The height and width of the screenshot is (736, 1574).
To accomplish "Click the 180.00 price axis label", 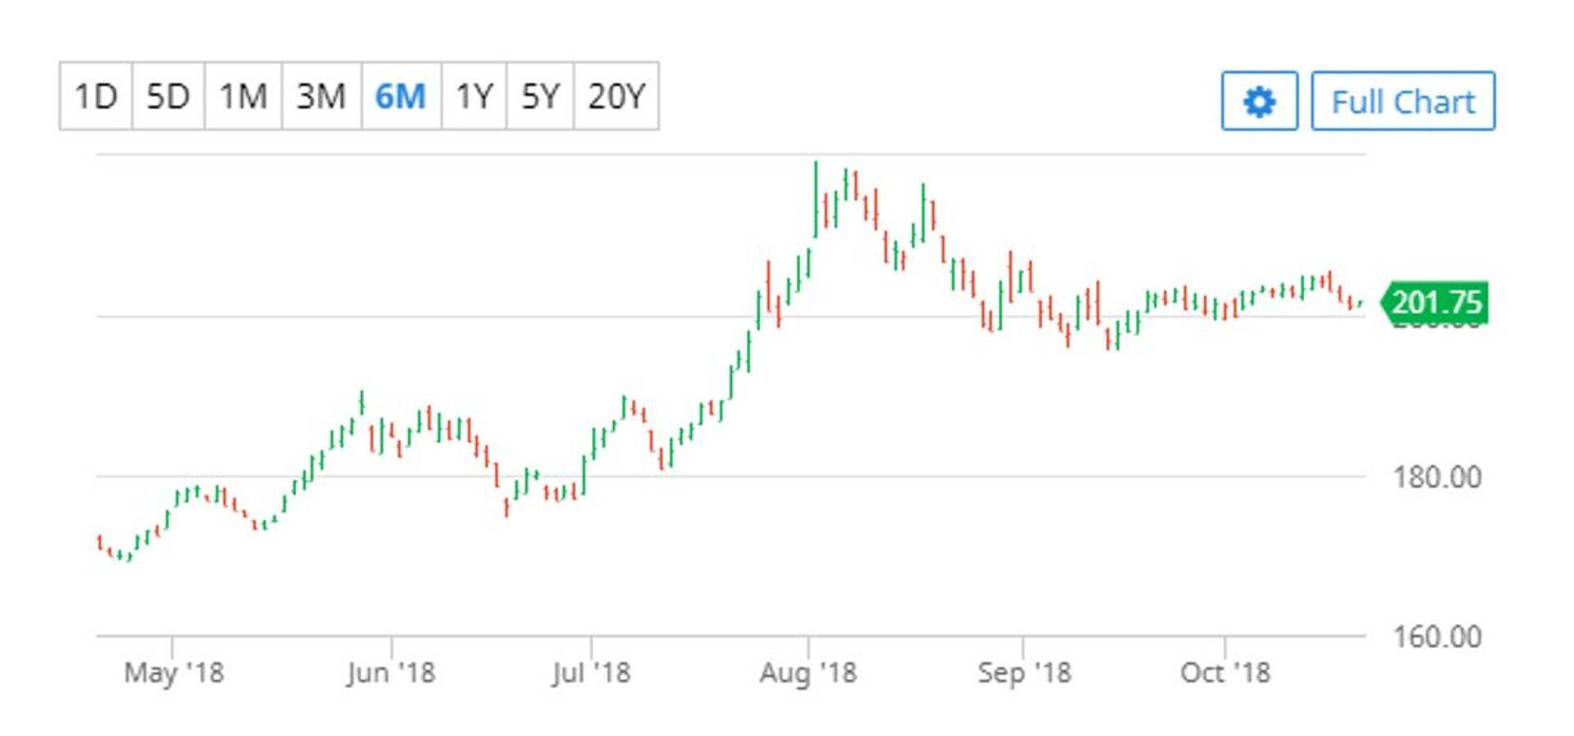I will [x=1437, y=477].
